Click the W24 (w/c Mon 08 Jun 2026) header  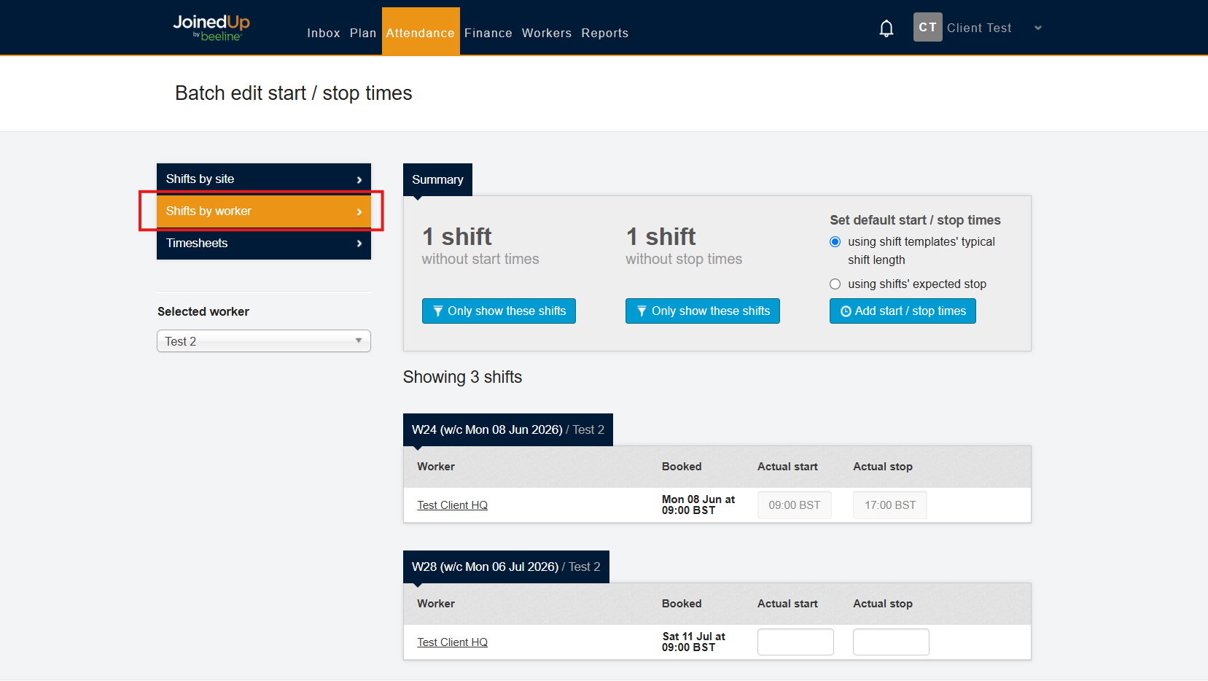click(508, 429)
